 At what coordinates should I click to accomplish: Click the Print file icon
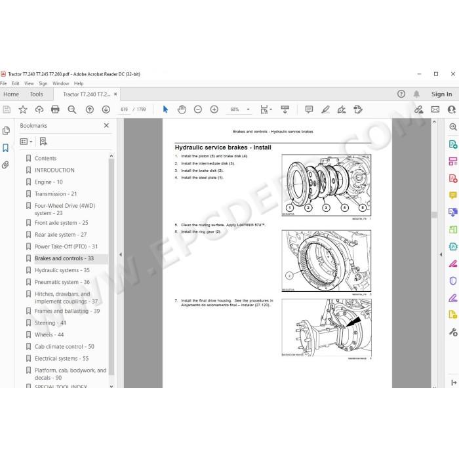(x=55, y=110)
